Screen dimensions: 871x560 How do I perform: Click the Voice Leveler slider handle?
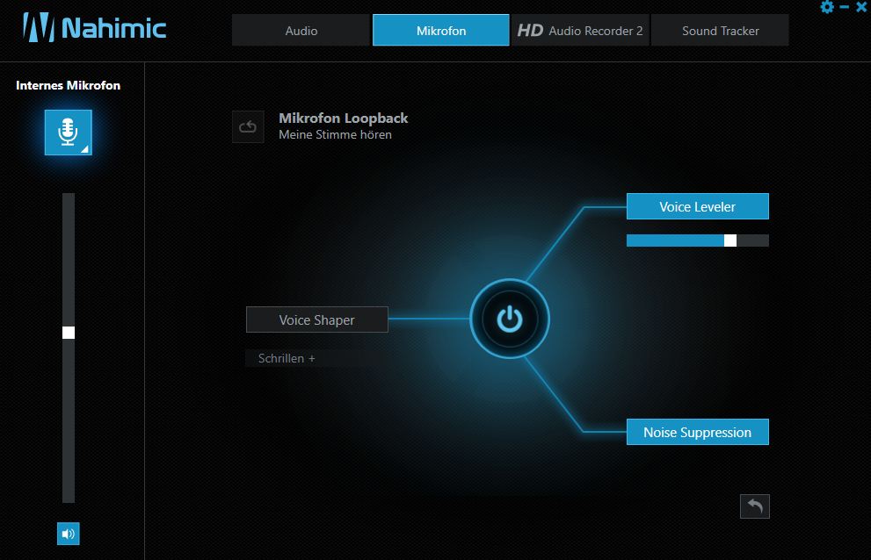pyautogui.click(x=730, y=241)
